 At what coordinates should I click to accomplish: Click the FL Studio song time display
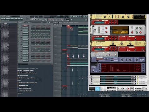(x=36, y=17)
